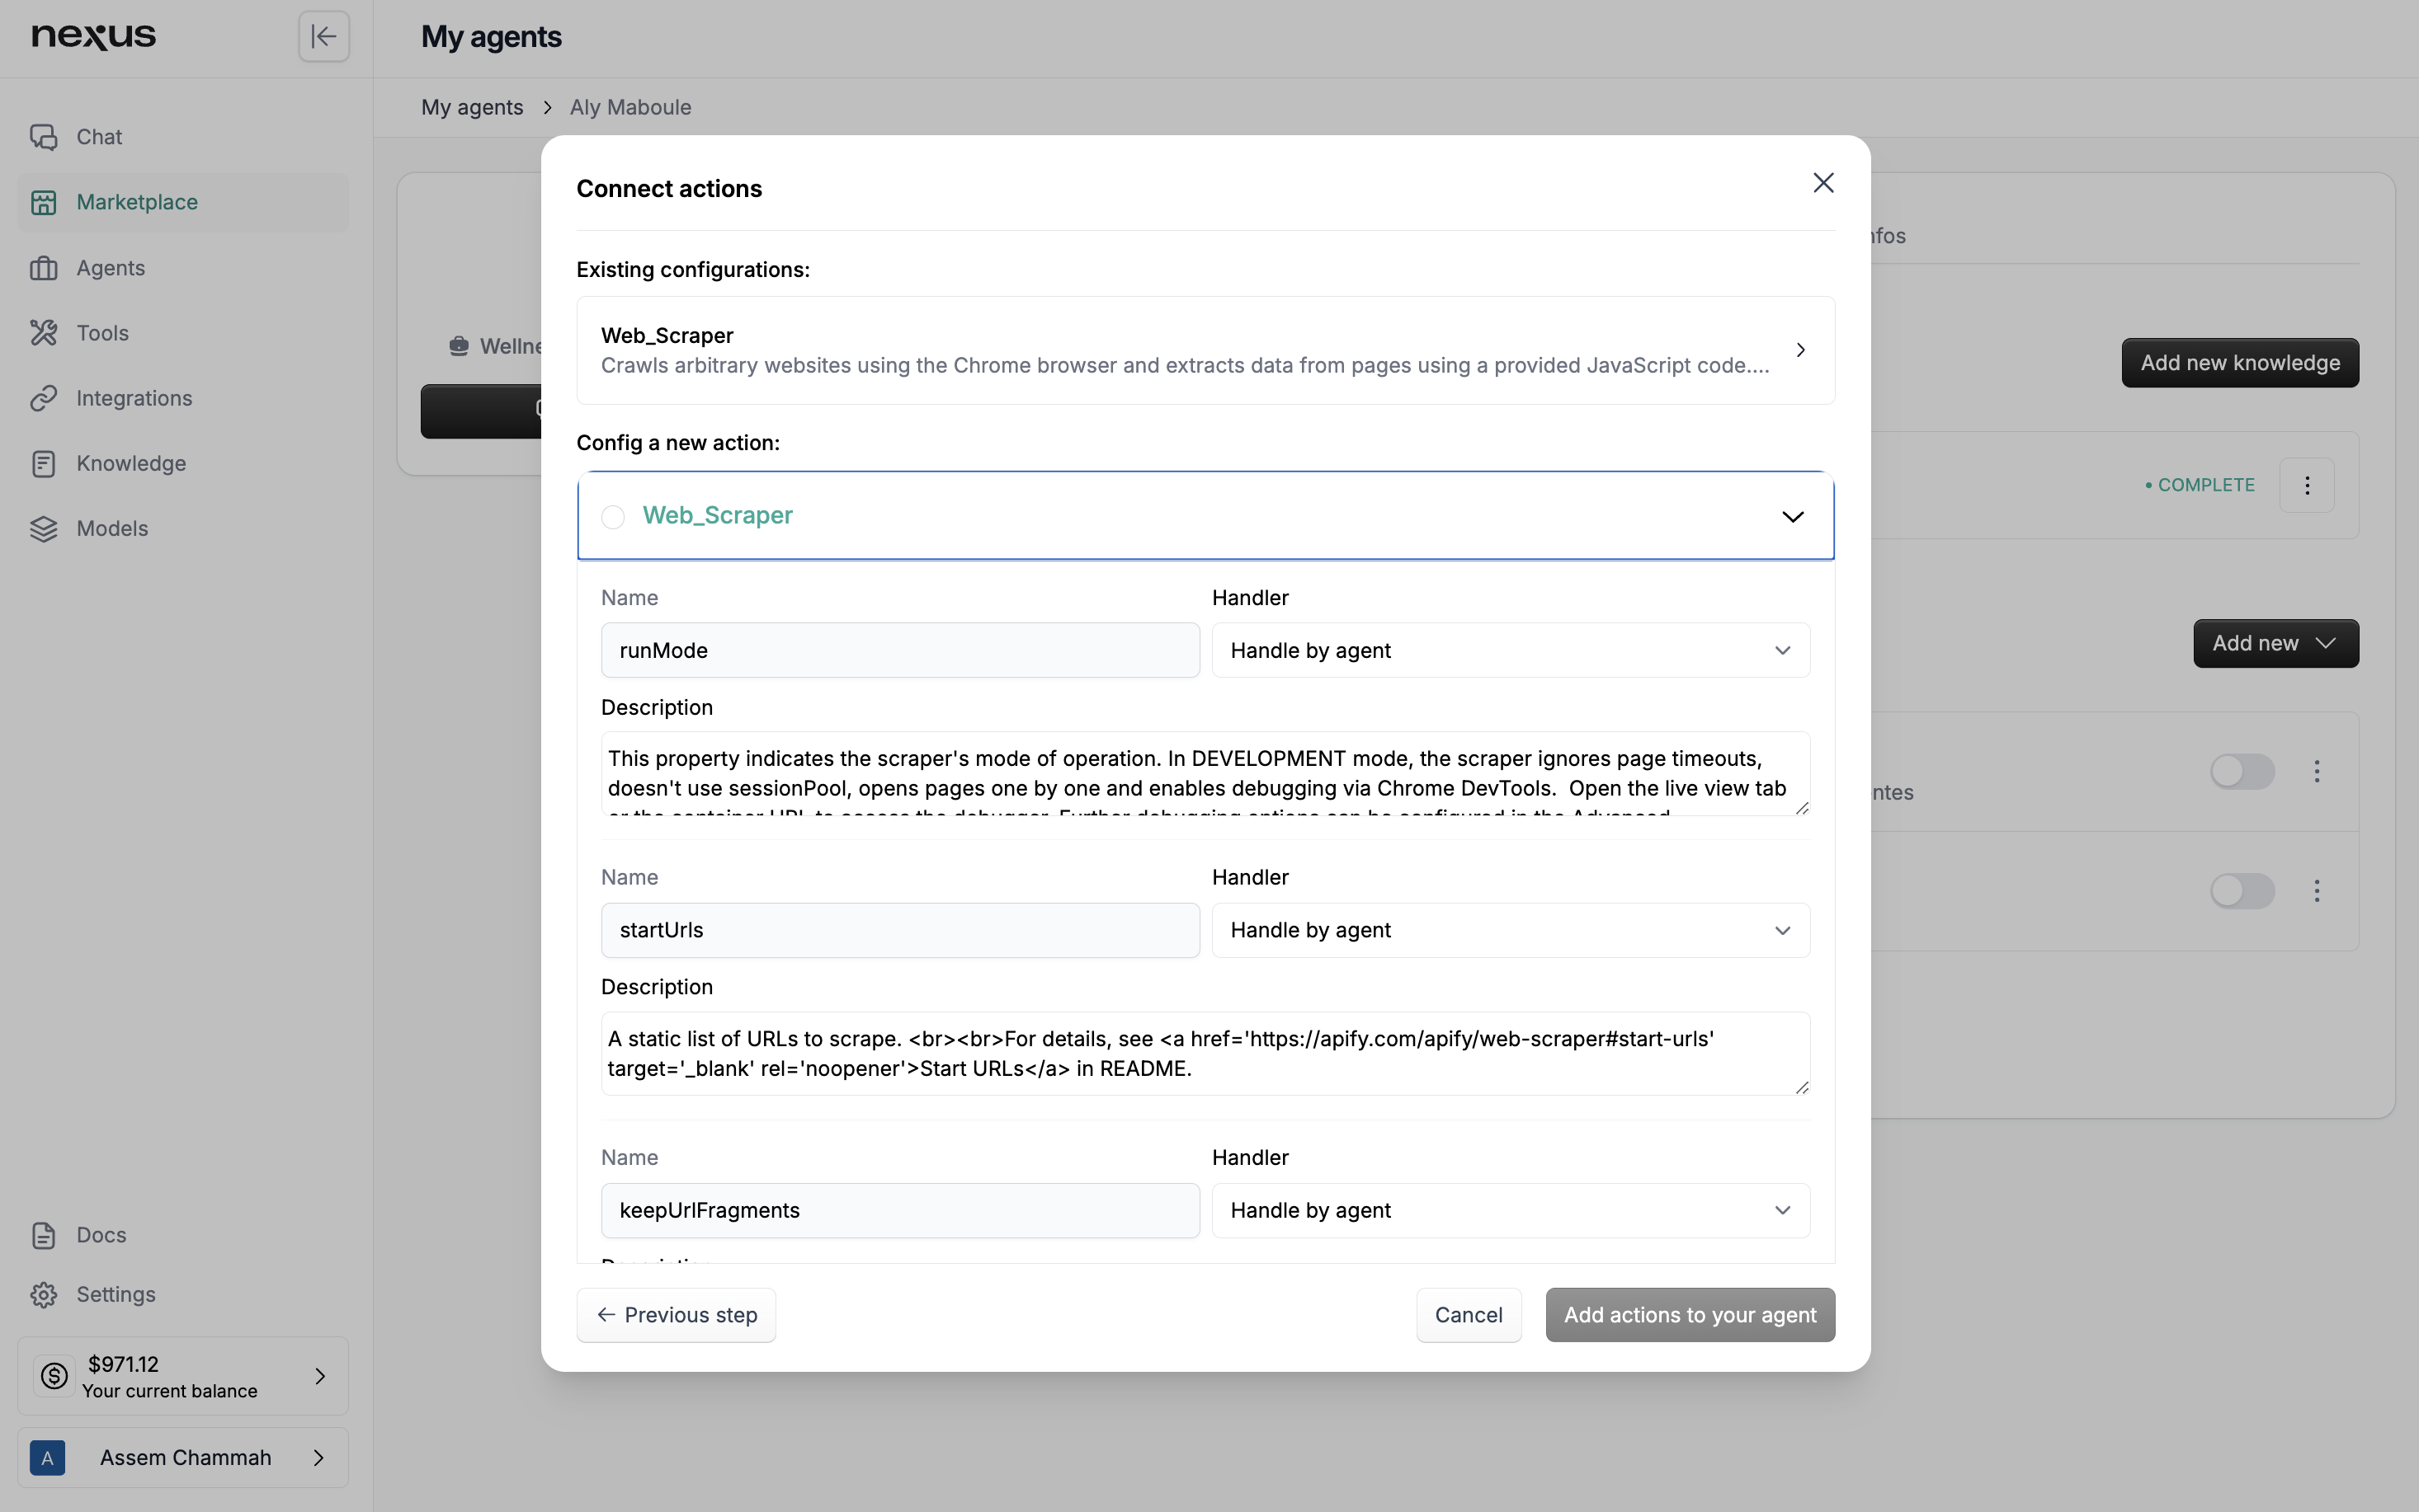The image size is (2419, 1512).
Task: Click Add new knowledge button
Action: tap(2240, 363)
